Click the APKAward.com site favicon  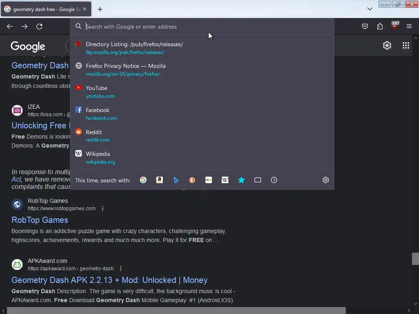pyautogui.click(x=17, y=265)
